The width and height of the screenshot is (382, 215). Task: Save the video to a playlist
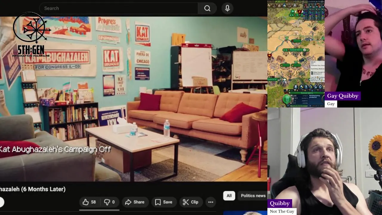click(x=164, y=202)
